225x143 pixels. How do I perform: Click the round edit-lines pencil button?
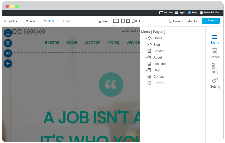click(8, 53)
